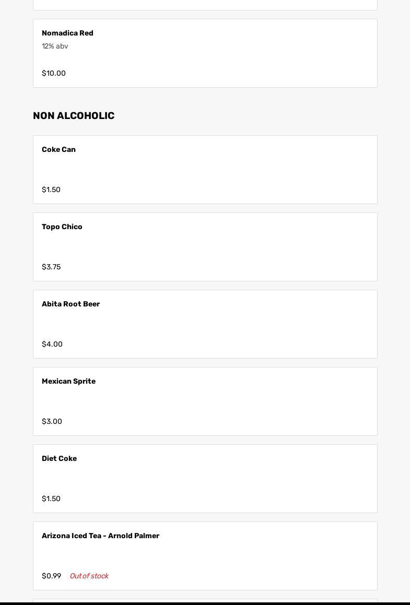Click the Coke Can $1.50 price
This screenshot has height=605, width=410.
point(51,190)
